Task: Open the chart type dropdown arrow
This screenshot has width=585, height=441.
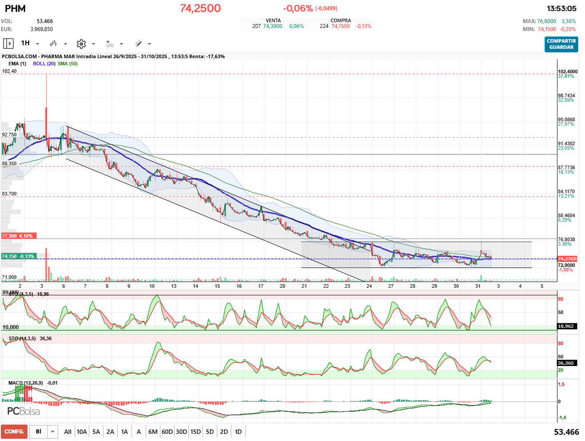Action: click(65, 44)
